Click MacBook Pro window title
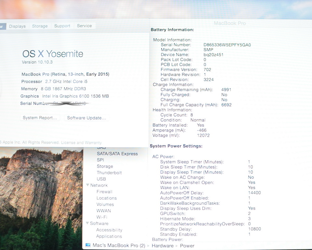The height and width of the screenshot is (250, 312). 230,23
